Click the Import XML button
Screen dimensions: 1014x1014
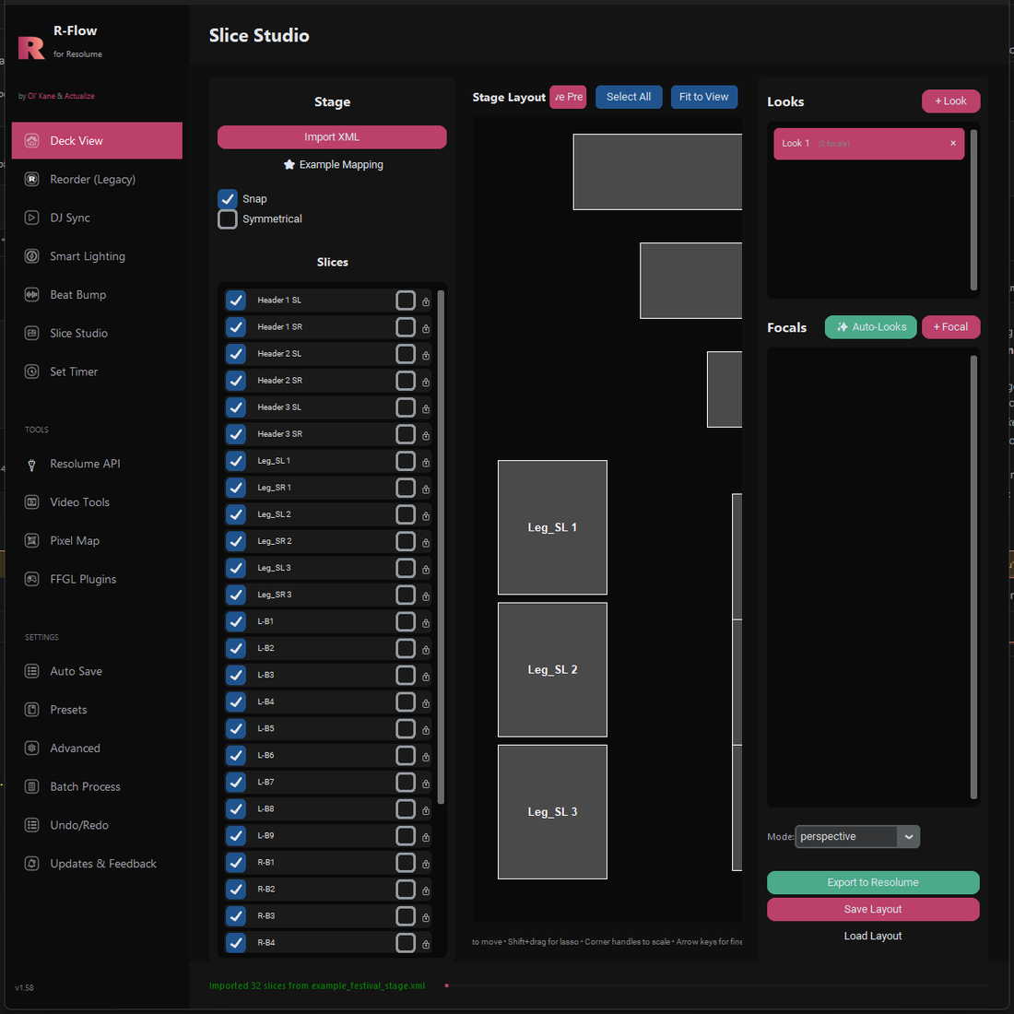tap(332, 137)
